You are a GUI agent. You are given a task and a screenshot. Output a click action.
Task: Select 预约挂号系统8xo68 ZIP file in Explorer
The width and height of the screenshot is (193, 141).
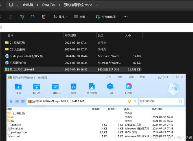(73, 69)
